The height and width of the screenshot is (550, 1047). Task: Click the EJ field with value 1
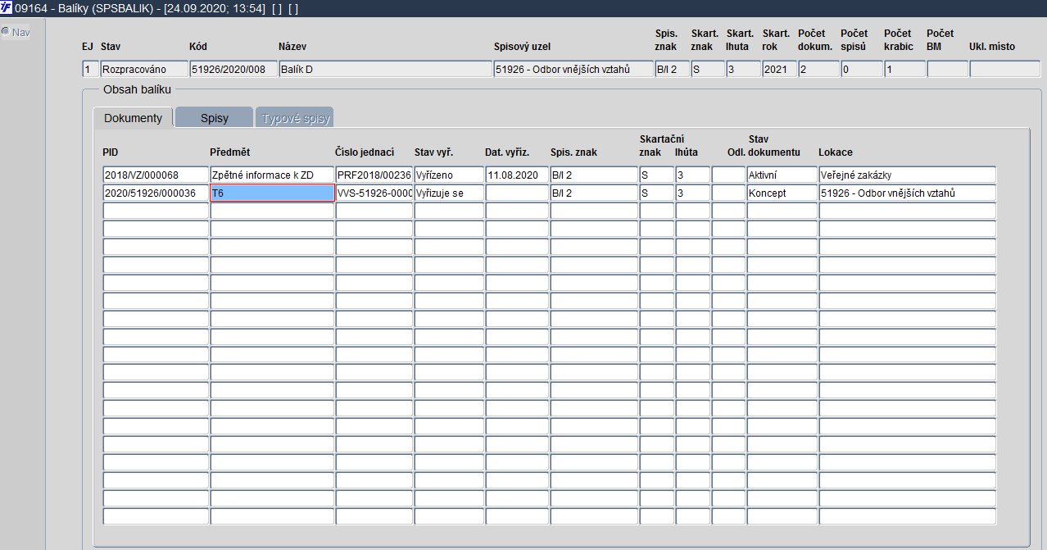(x=90, y=70)
